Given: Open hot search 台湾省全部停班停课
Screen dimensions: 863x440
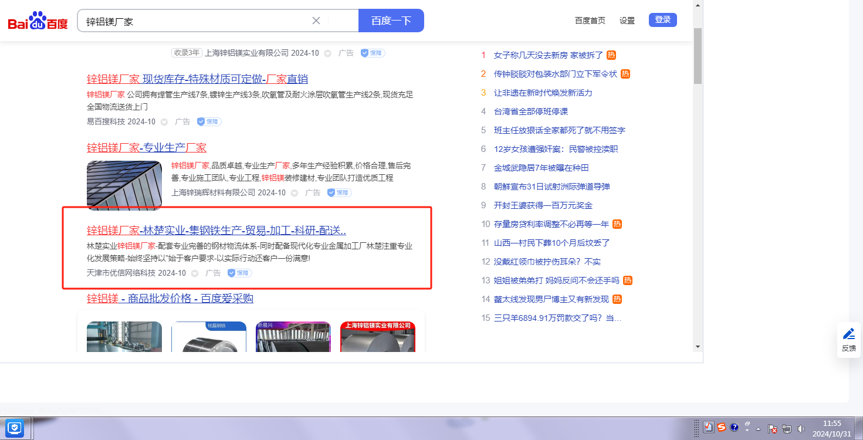Looking at the screenshot, I should click(530, 111).
